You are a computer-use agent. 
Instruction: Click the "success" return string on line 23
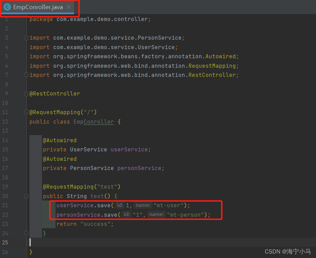(x=95, y=224)
